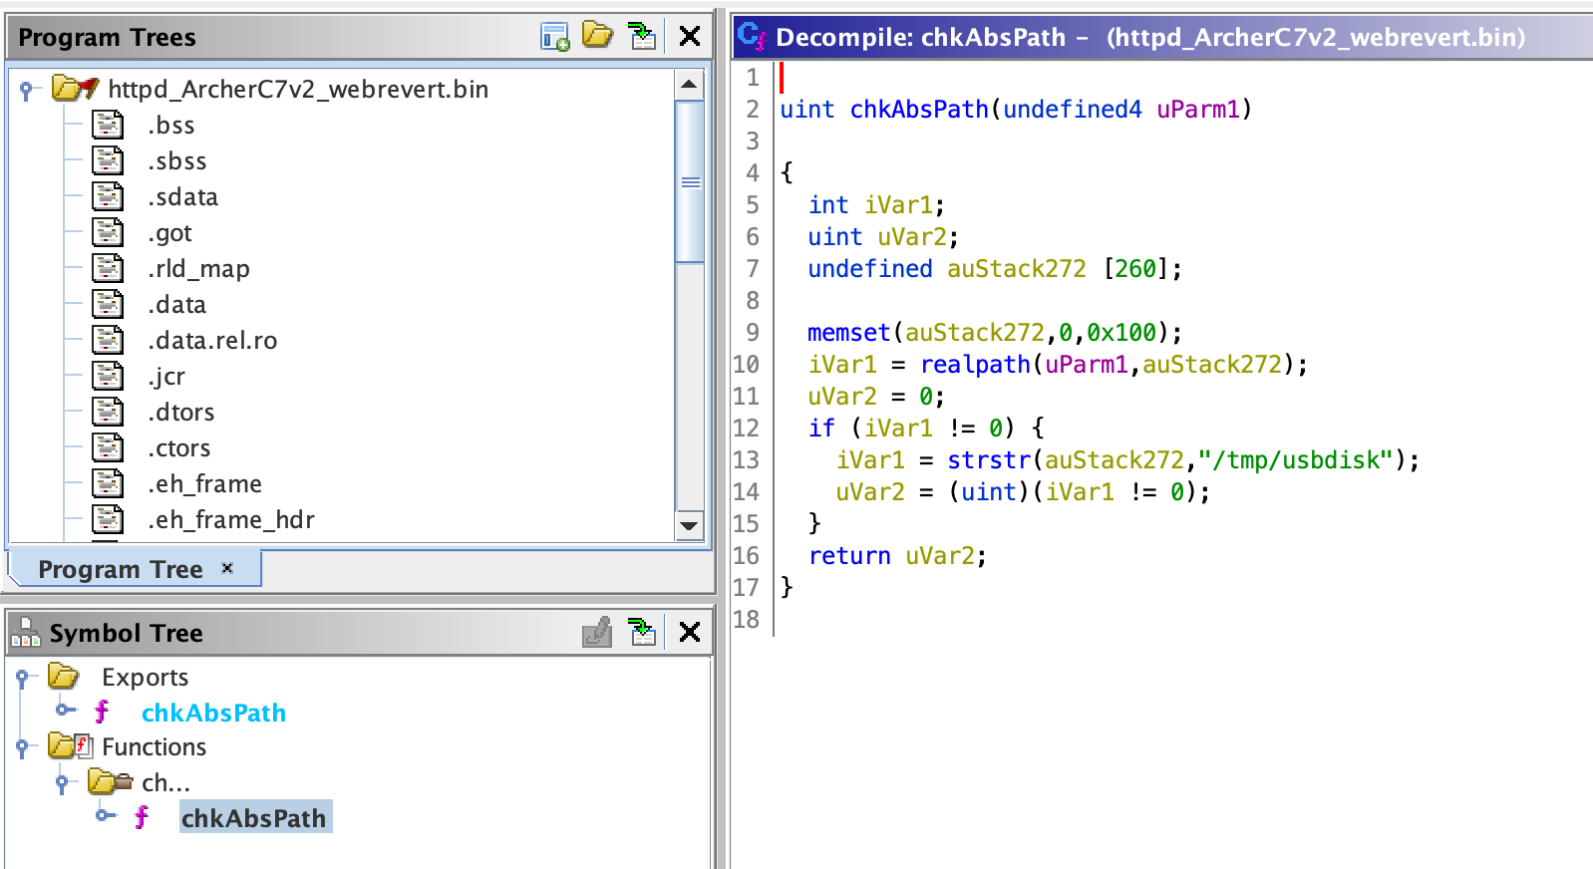Select the .eh_frame_hdr section icon
Image resolution: width=1593 pixels, height=869 pixels.
[x=108, y=519]
